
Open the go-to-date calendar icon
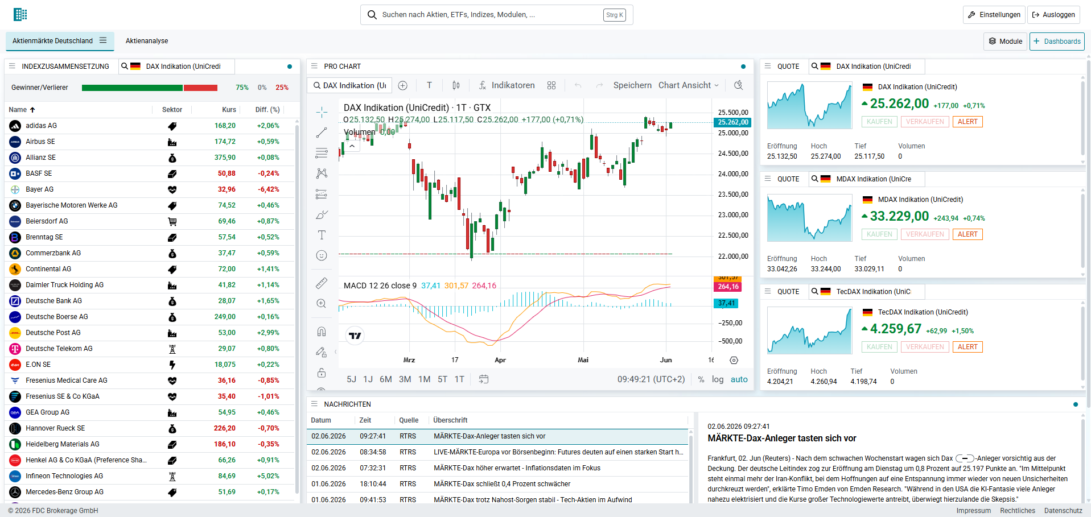pos(484,379)
